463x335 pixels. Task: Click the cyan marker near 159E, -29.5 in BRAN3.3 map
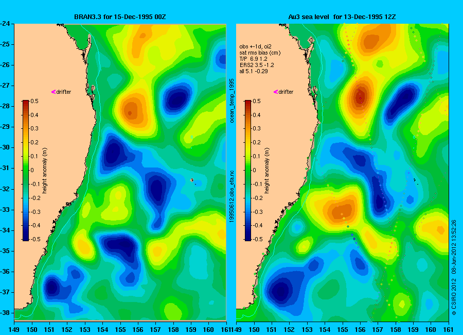[x=192, y=137]
